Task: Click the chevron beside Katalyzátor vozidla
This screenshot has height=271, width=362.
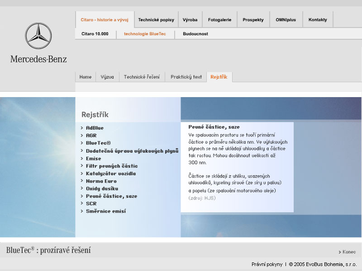Action: (x=82, y=173)
